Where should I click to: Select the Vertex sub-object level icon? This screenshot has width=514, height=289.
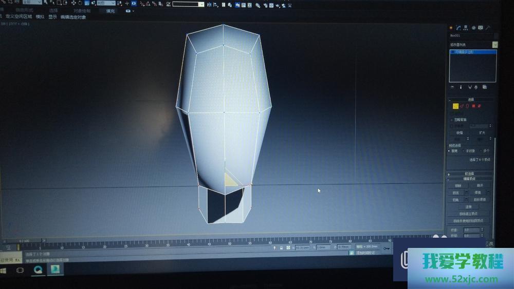click(x=455, y=106)
